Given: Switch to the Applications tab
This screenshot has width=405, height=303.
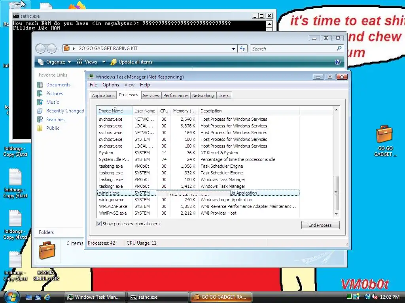Looking at the screenshot, I should 103,95.
